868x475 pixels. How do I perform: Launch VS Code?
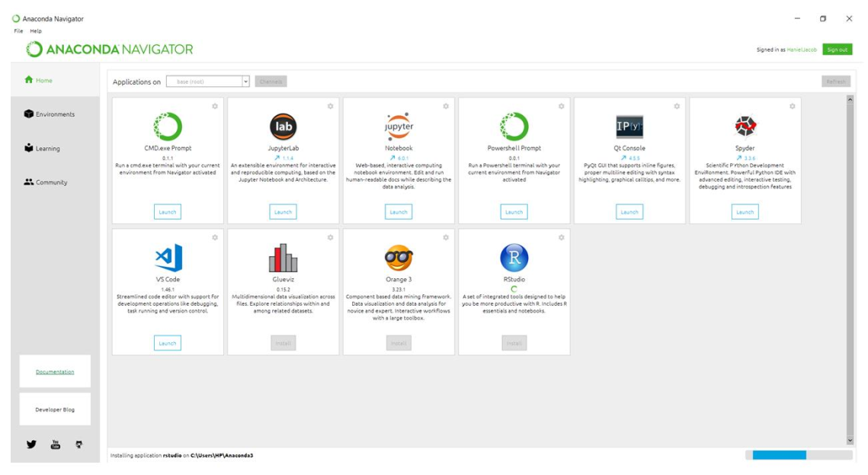coord(168,343)
